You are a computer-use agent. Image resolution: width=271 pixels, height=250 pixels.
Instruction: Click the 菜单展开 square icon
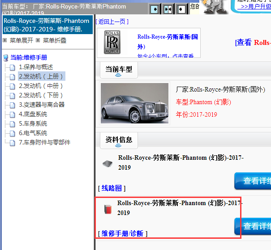tap(5, 40)
